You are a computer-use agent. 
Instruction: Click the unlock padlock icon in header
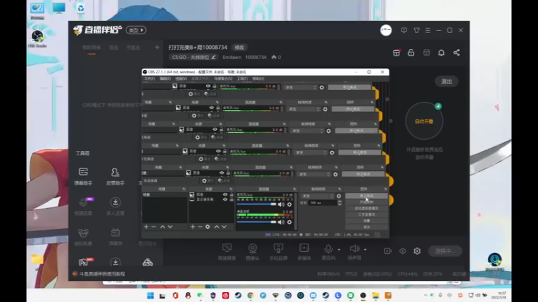pyautogui.click(x=411, y=52)
